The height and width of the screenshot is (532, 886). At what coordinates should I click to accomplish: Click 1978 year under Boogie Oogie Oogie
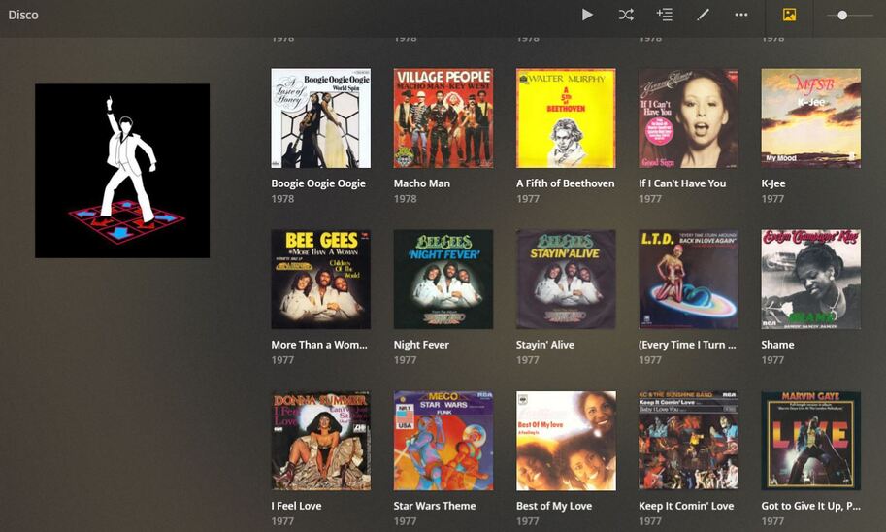click(282, 198)
